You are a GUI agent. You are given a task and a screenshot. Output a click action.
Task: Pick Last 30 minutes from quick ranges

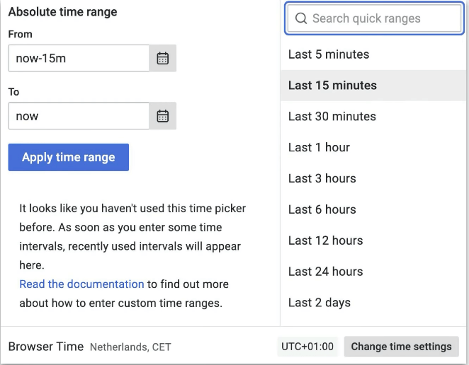332,117
